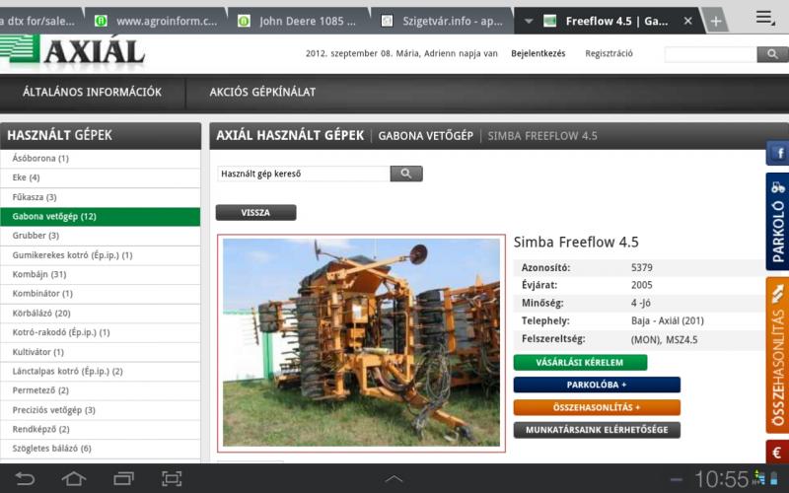Click the AXIÁL logo

coord(72,52)
